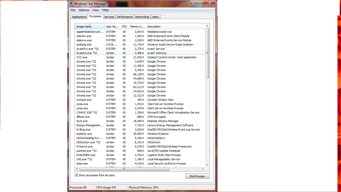Select the LMS.exe *32 process
Image resolution: width=341 pixels, height=192 pixels.
[x=140, y=159]
